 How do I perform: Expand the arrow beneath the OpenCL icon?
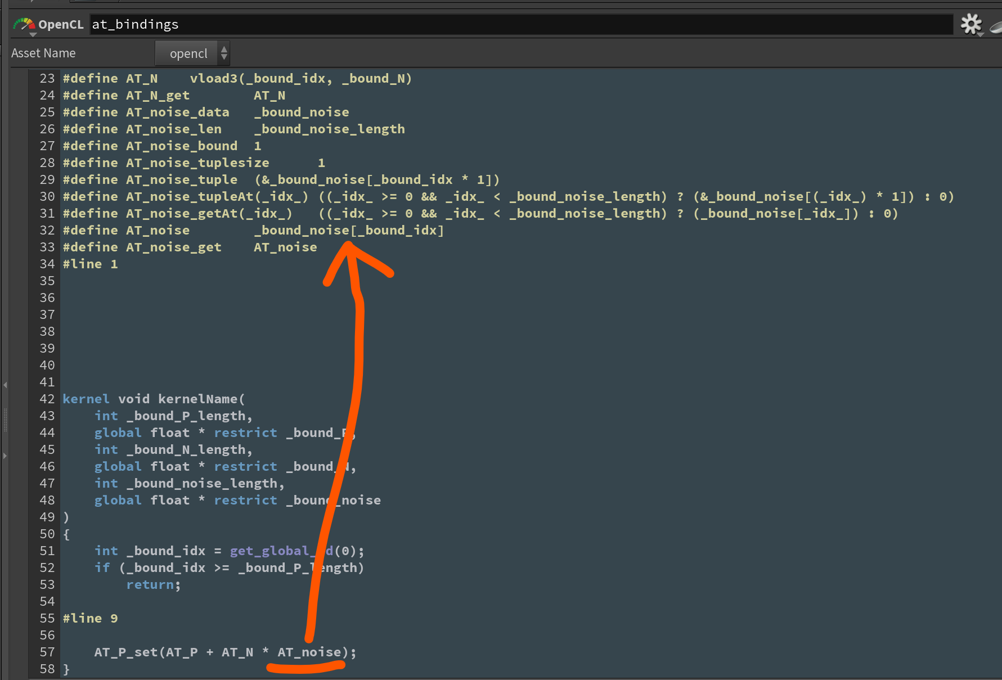pyautogui.click(x=33, y=35)
